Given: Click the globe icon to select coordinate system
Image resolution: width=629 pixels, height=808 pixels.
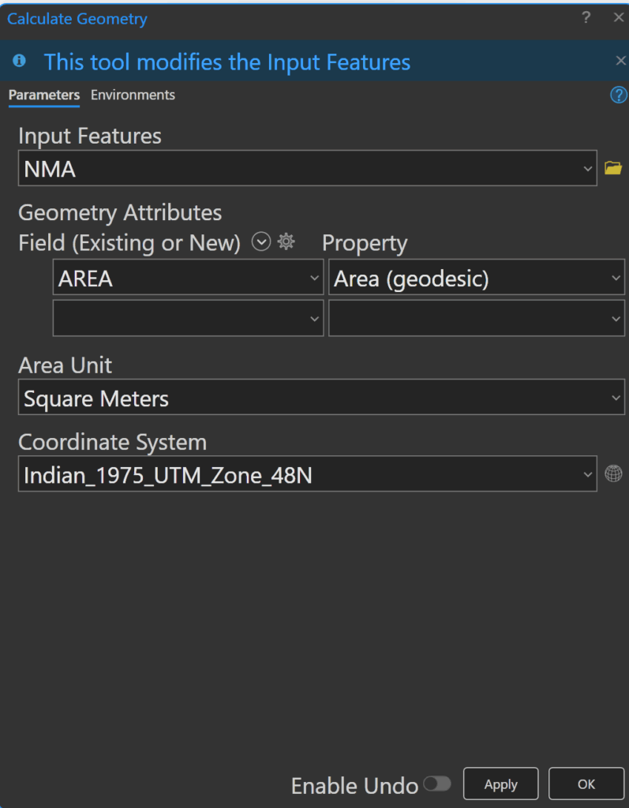Looking at the screenshot, I should 612,473.
